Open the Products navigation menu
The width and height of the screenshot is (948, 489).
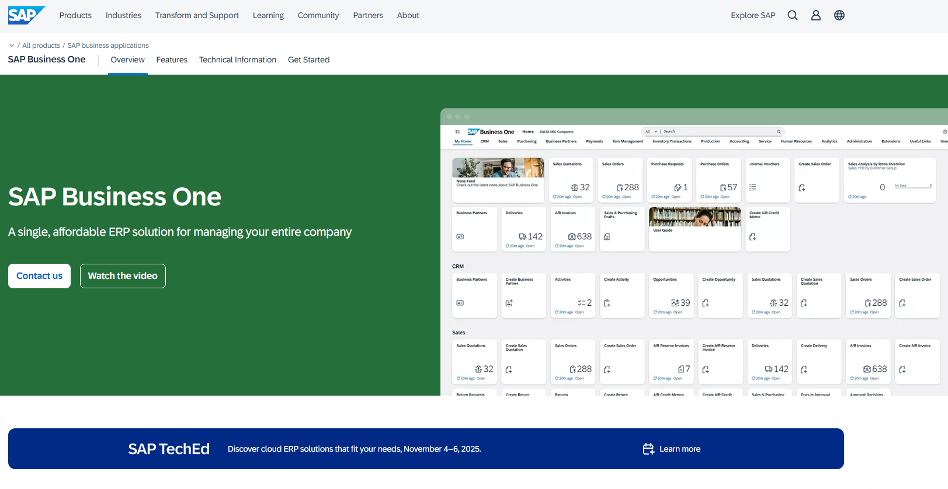tap(75, 15)
